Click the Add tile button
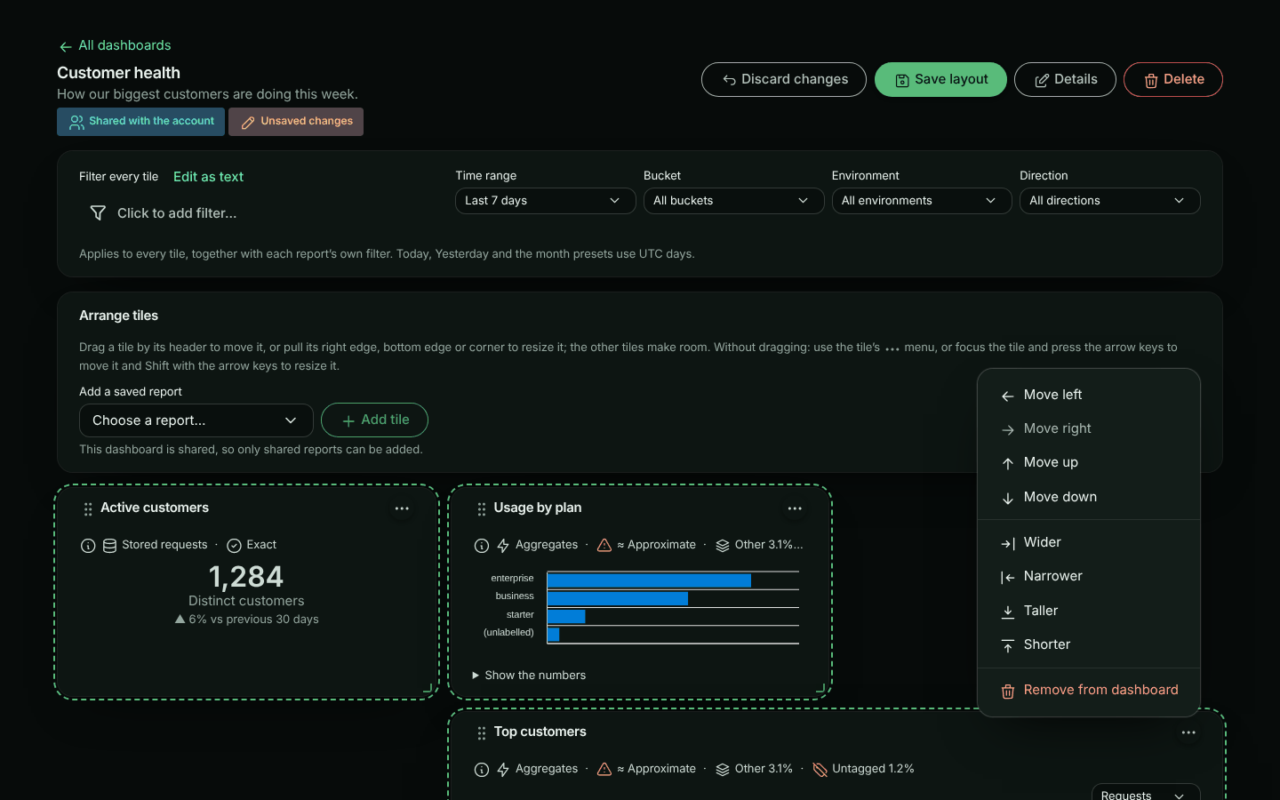 coord(374,420)
